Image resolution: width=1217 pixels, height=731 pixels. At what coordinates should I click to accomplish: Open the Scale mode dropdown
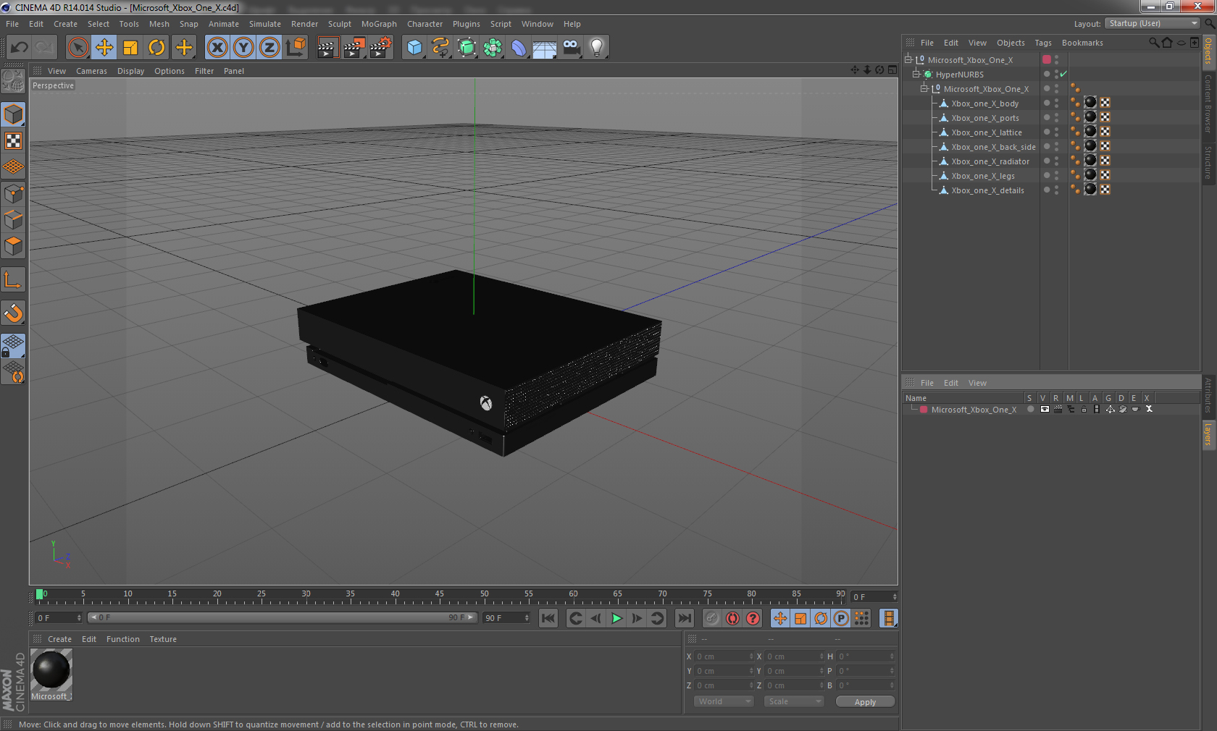coord(794,701)
